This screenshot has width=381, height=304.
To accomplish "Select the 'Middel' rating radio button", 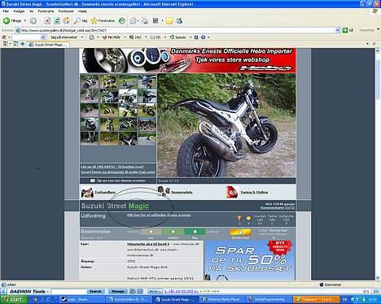I will click(173, 232).
